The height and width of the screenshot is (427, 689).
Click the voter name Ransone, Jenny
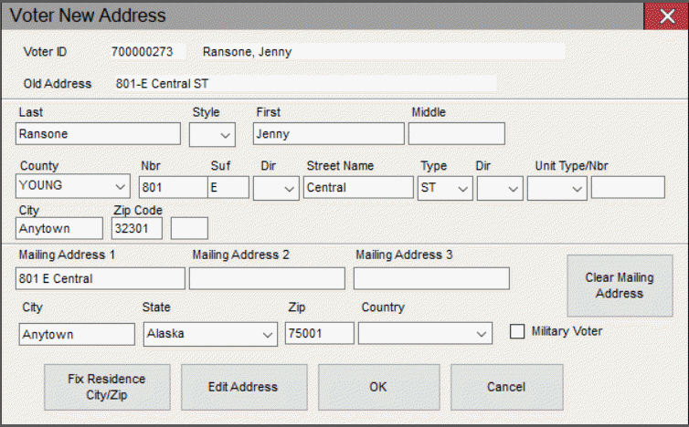pos(247,52)
